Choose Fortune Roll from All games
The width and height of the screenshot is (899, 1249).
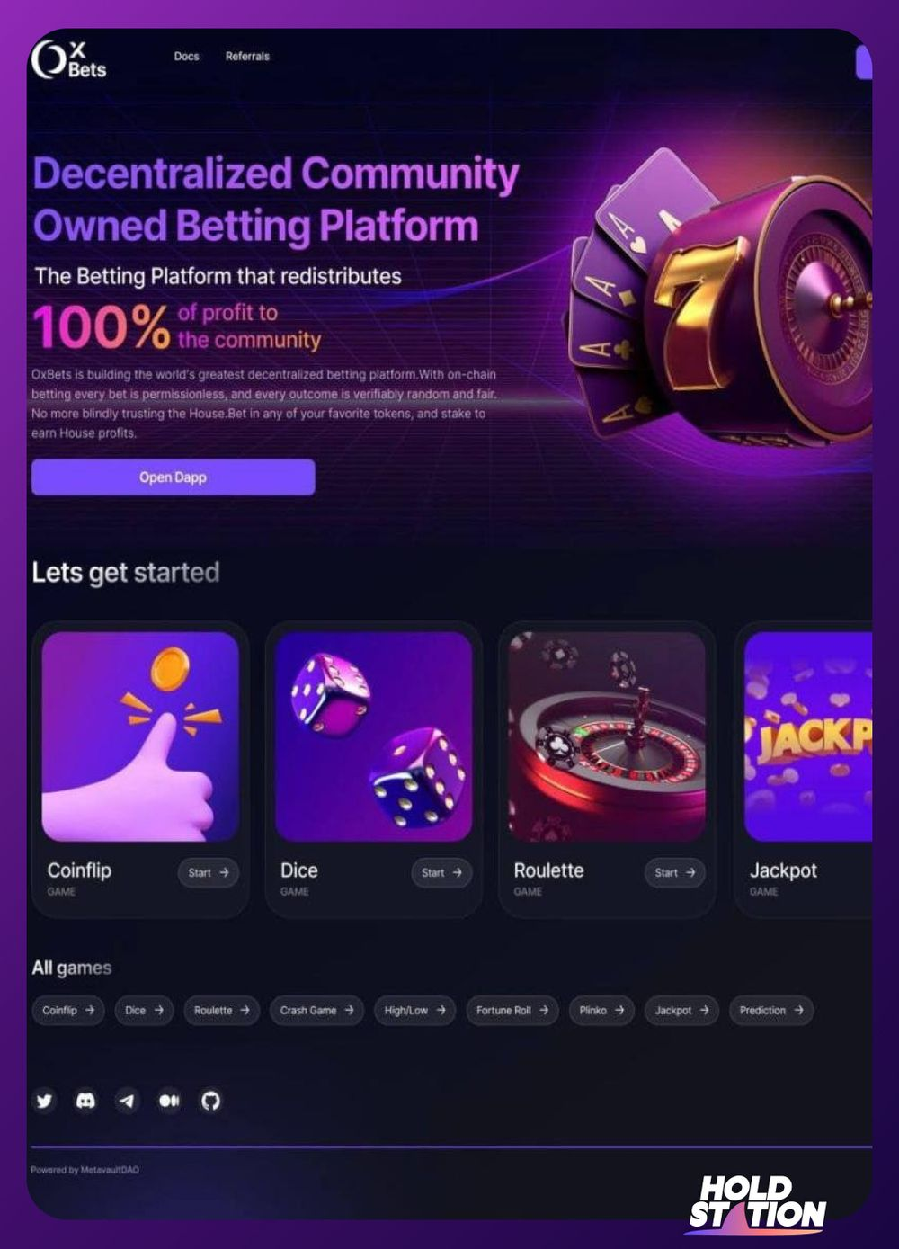click(x=512, y=1011)
